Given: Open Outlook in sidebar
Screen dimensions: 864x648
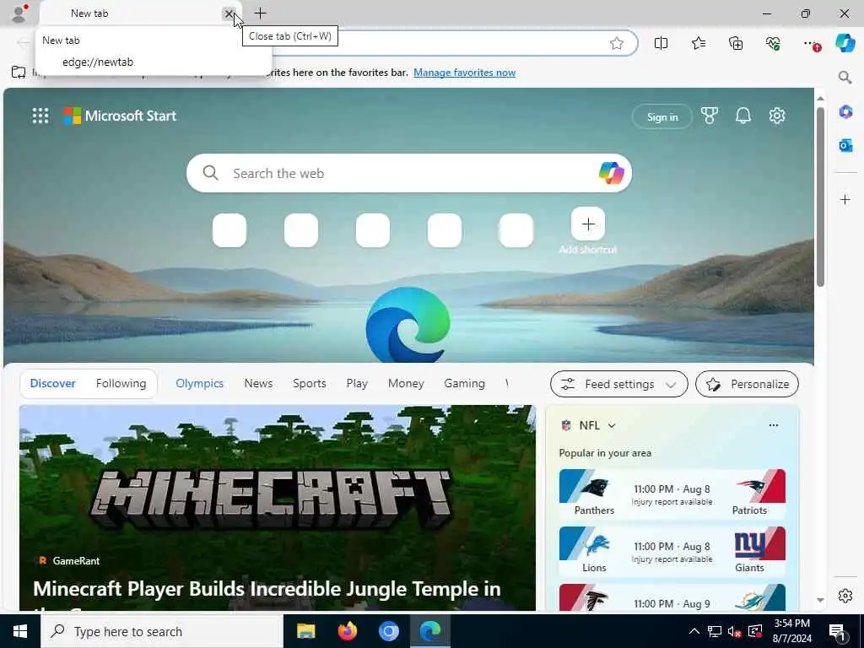Looking at the screenshot, I should pyautogui.click(x=845, y=145).
